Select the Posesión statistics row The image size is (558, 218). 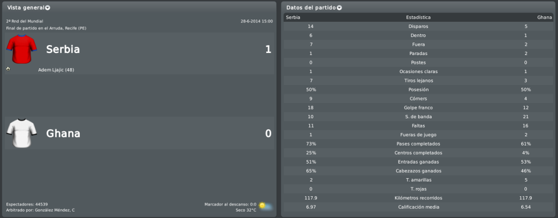click(419, 89)
